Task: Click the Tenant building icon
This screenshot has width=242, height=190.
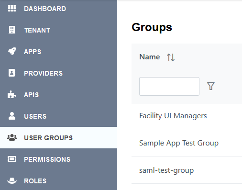Action: pyautogui.click(x=12, y=30)
